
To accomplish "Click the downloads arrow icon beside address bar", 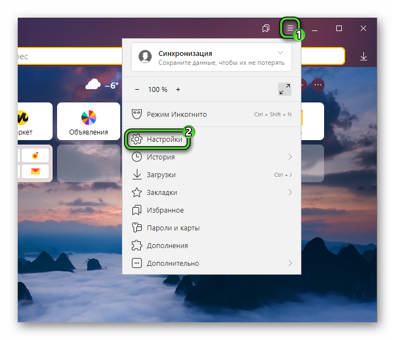I will (363, 56).
